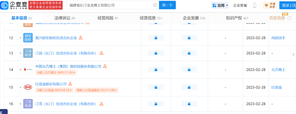Image resolution: width=296 pixels, height=114 pixels.
Task: Open A股 北方稀土 600111.SH stock tag
Action: coord(56,73)
